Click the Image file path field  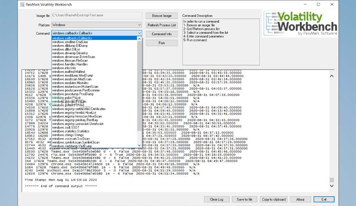click(97, 15)
